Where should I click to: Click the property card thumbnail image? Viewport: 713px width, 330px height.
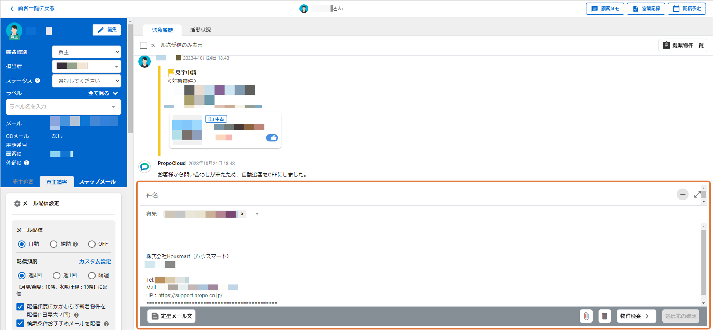(187, 130)
